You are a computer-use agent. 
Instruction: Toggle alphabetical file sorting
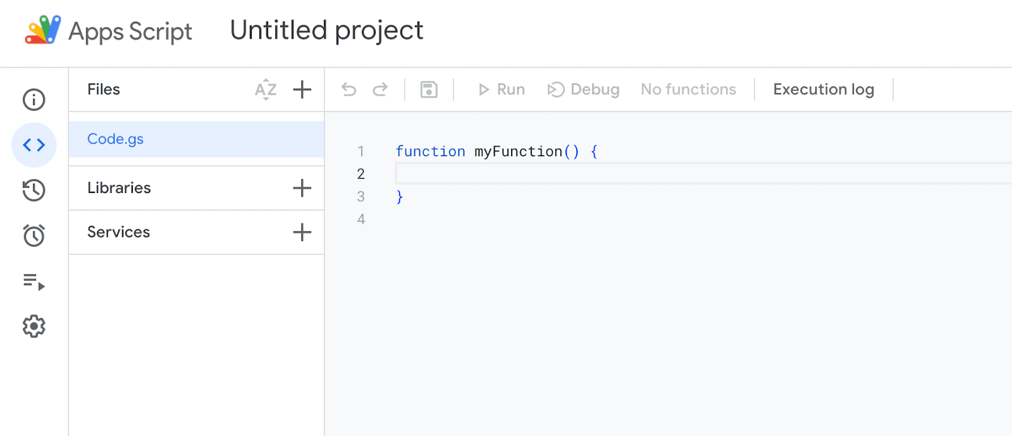click(266, 89)
